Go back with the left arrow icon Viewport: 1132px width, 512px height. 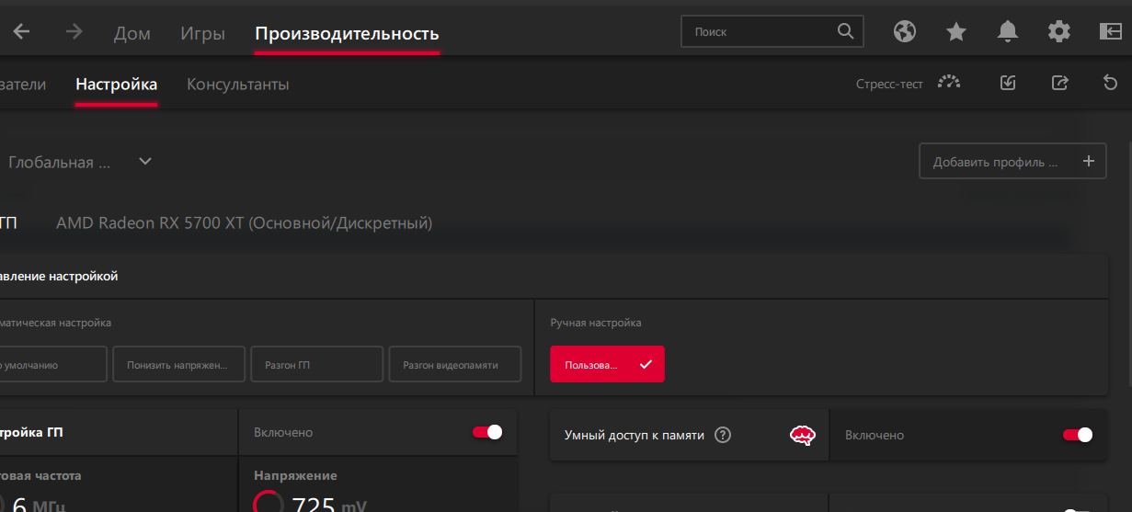[20, 31]
